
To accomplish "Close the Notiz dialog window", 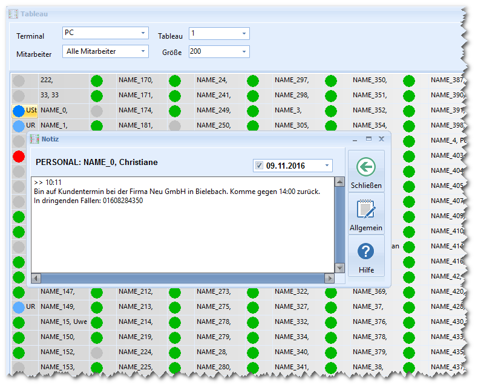I will pos(381,139).
